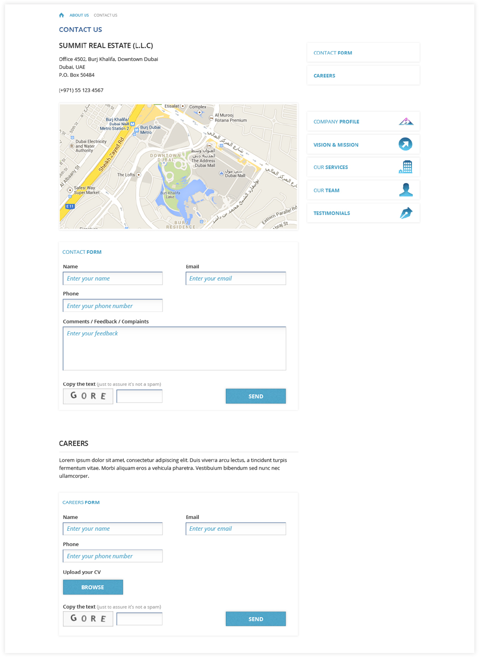Viewport: 479px width, 657px height.
Task: Click Browse to upload your CV
Action: 93,587
